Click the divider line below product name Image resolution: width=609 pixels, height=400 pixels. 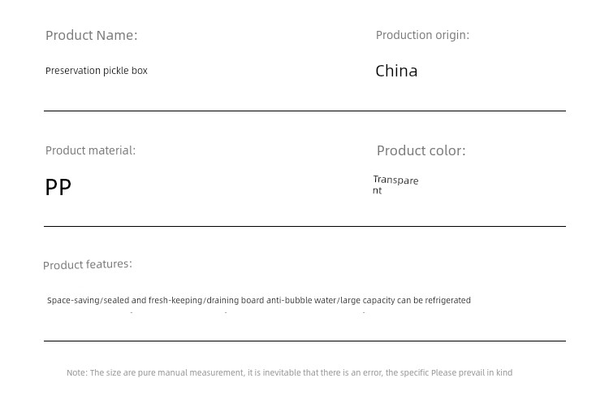tap(304, 111)
